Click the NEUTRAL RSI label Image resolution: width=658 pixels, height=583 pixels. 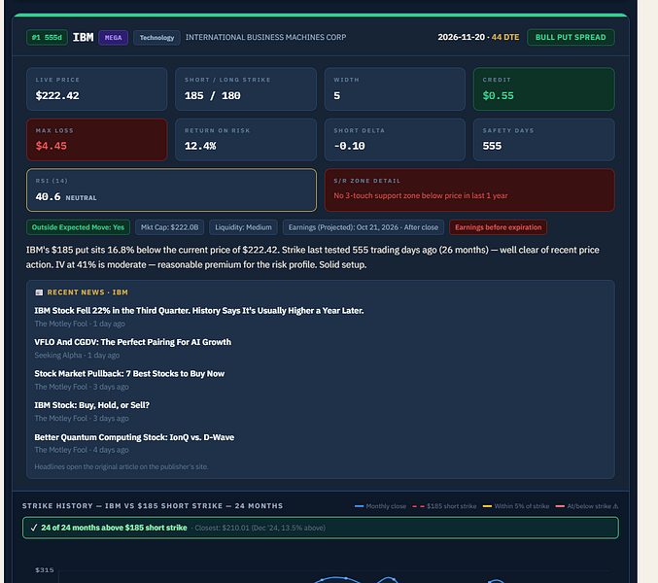click(x=81, y=197)
